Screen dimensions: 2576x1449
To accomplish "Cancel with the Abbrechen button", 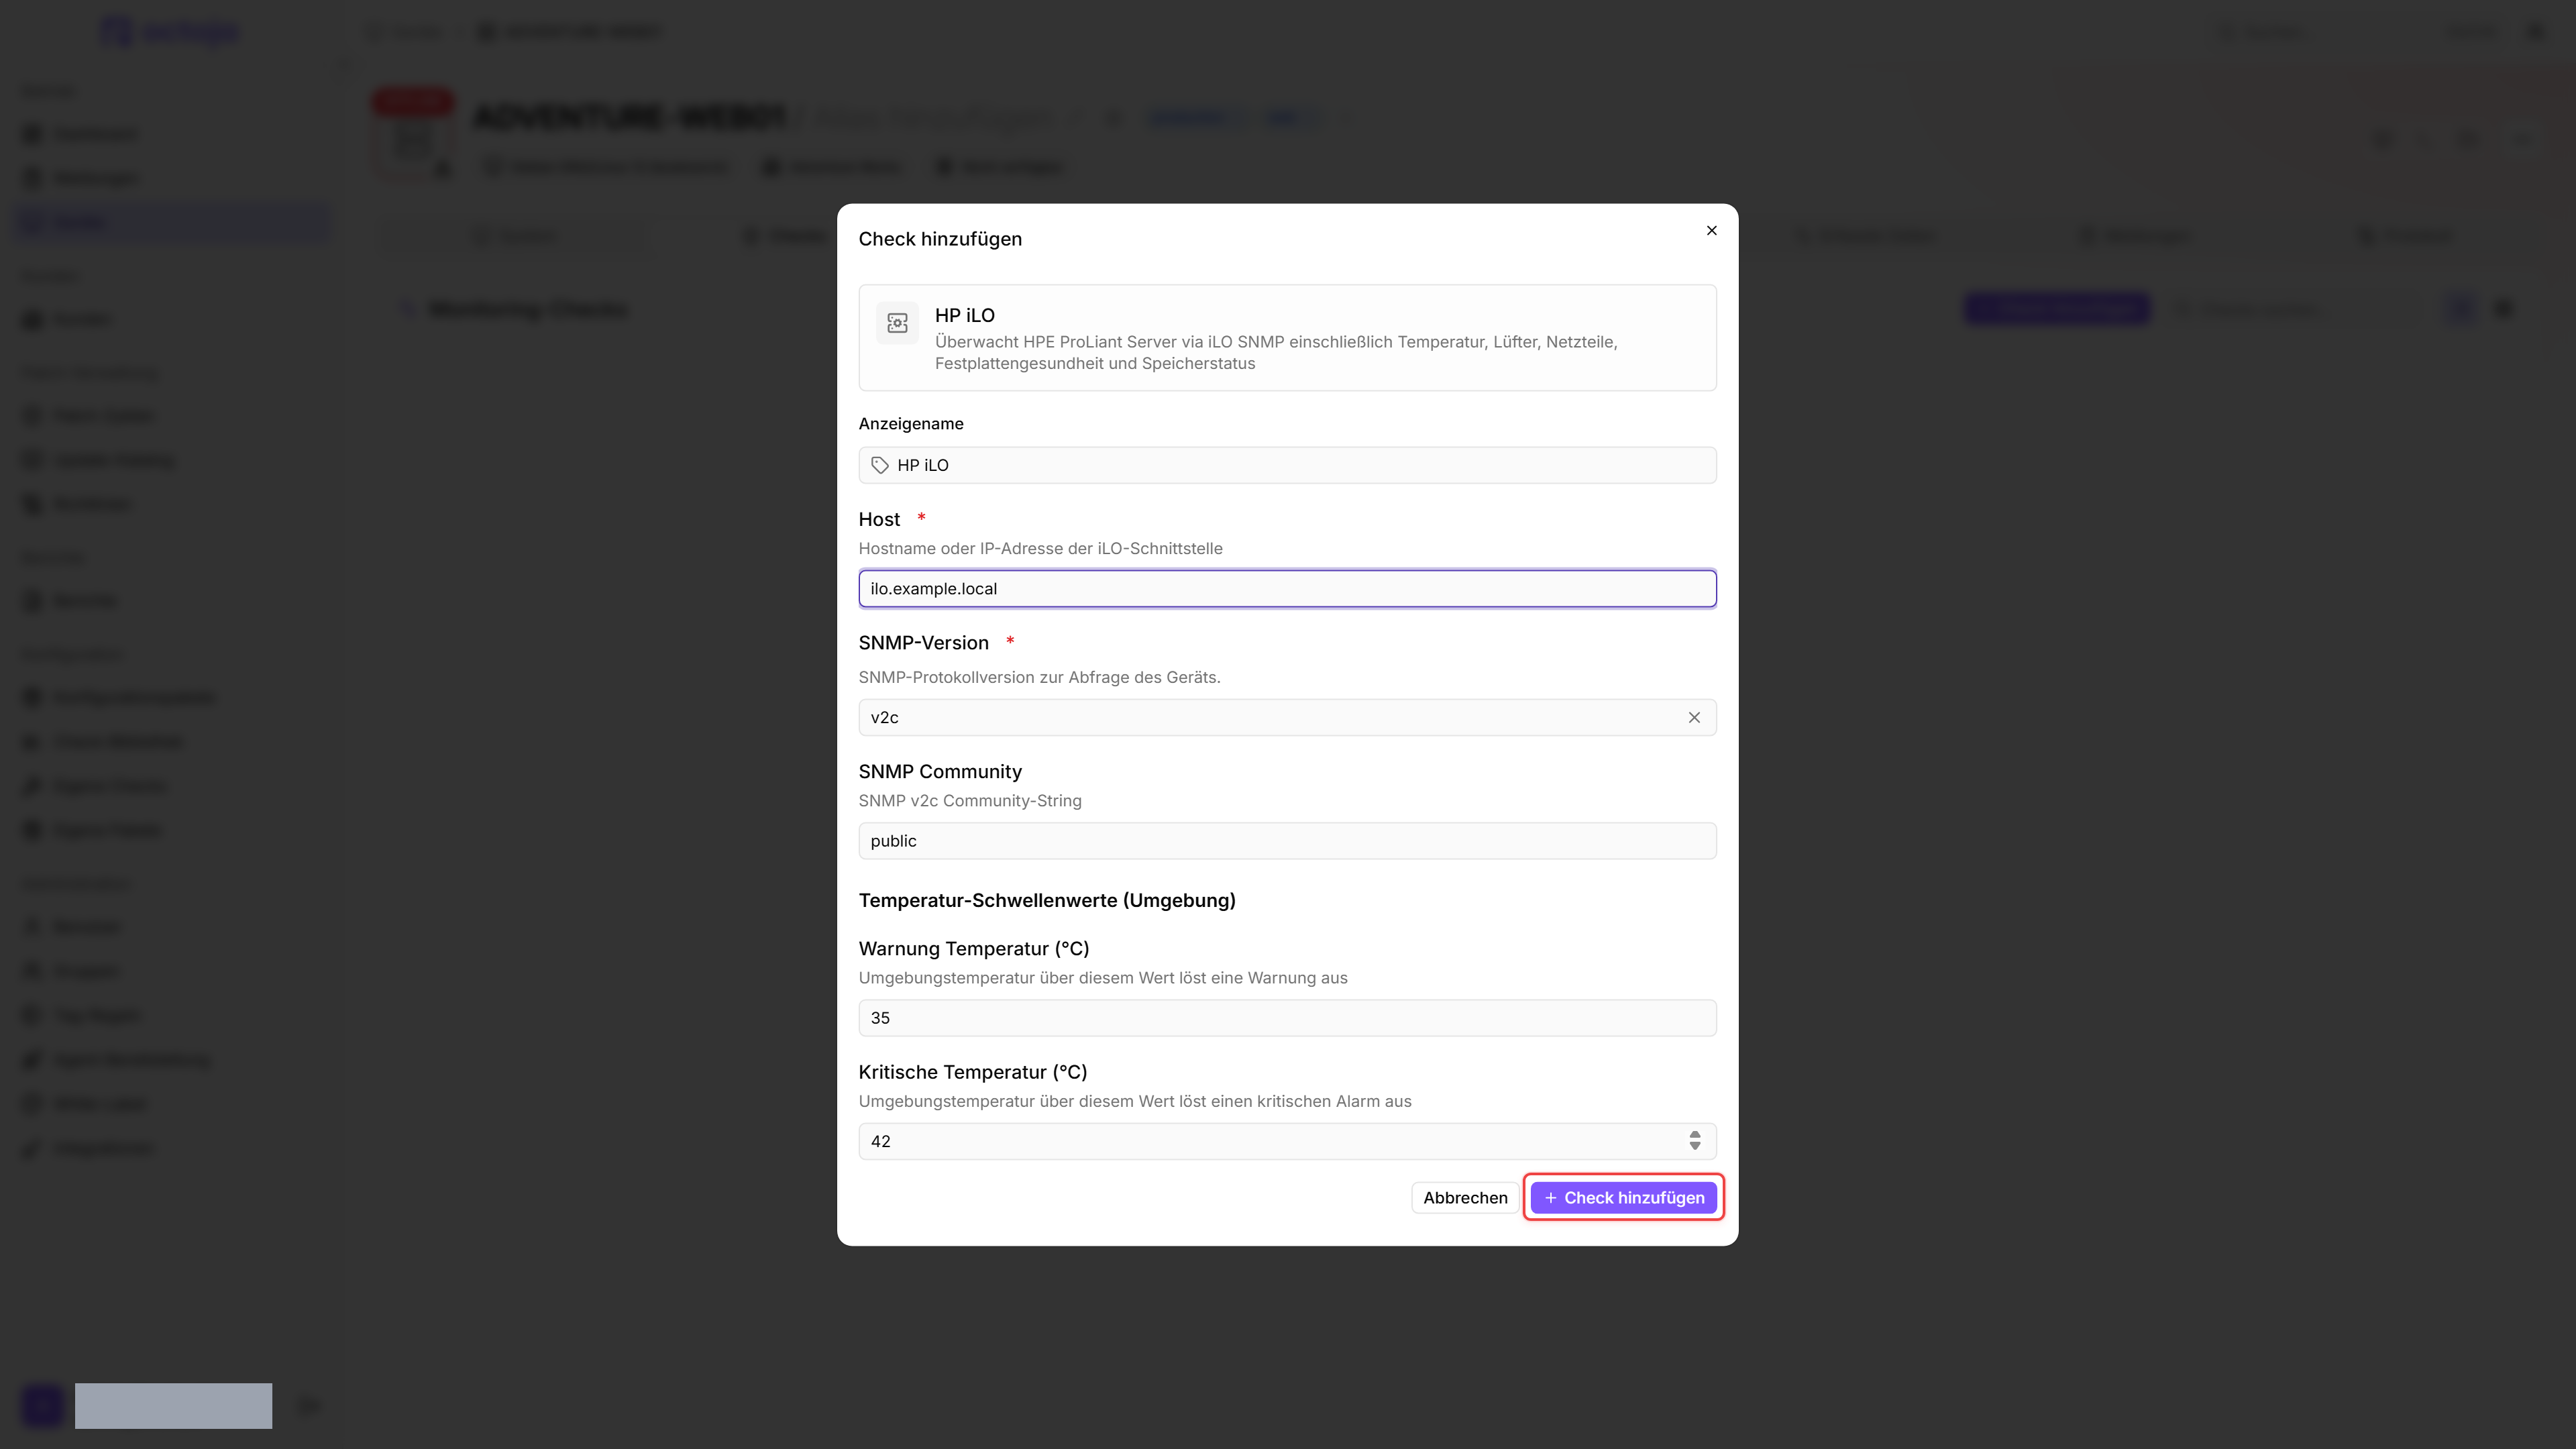I will click(x=1465, y=1198).
